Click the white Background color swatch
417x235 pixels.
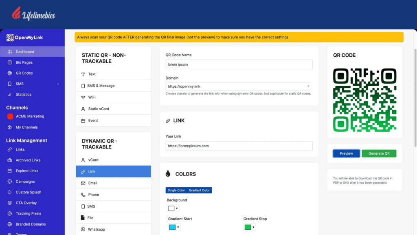tap(171, 208)
